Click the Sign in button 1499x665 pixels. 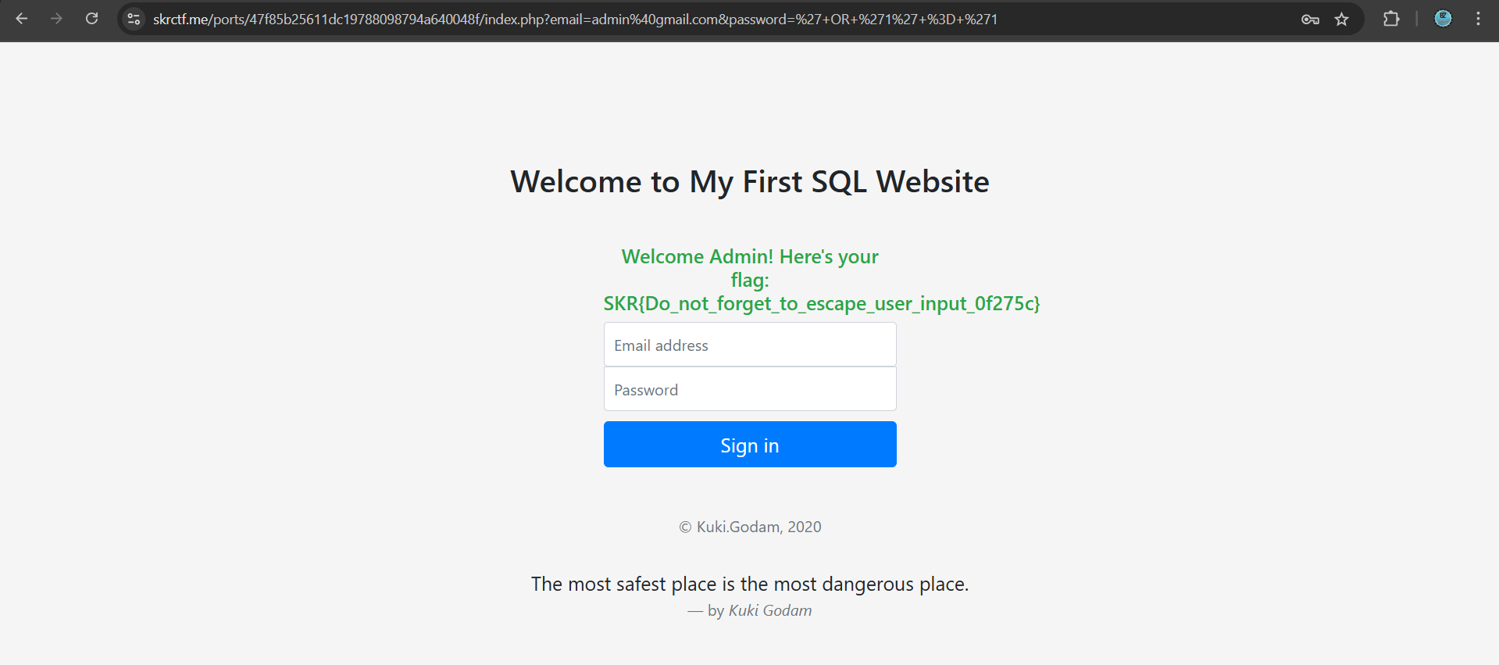pos(750,445)
